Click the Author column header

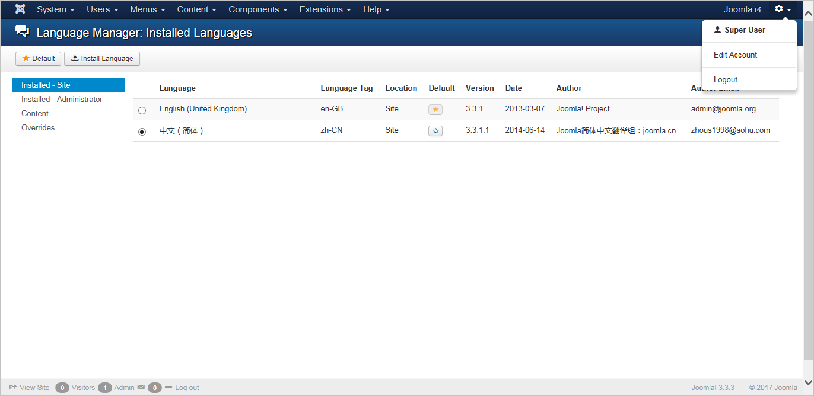coord(569,88)
